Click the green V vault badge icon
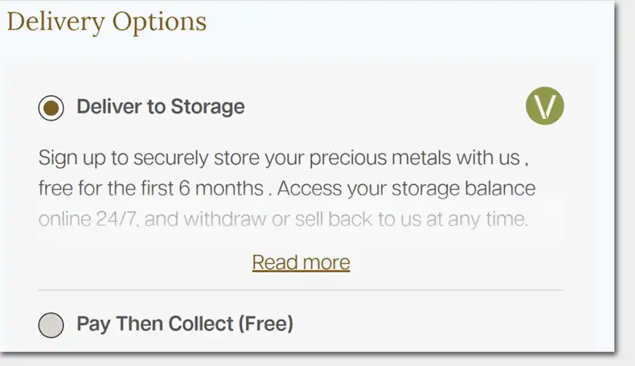This screenshot has width=635, height=366. [544, 106]
